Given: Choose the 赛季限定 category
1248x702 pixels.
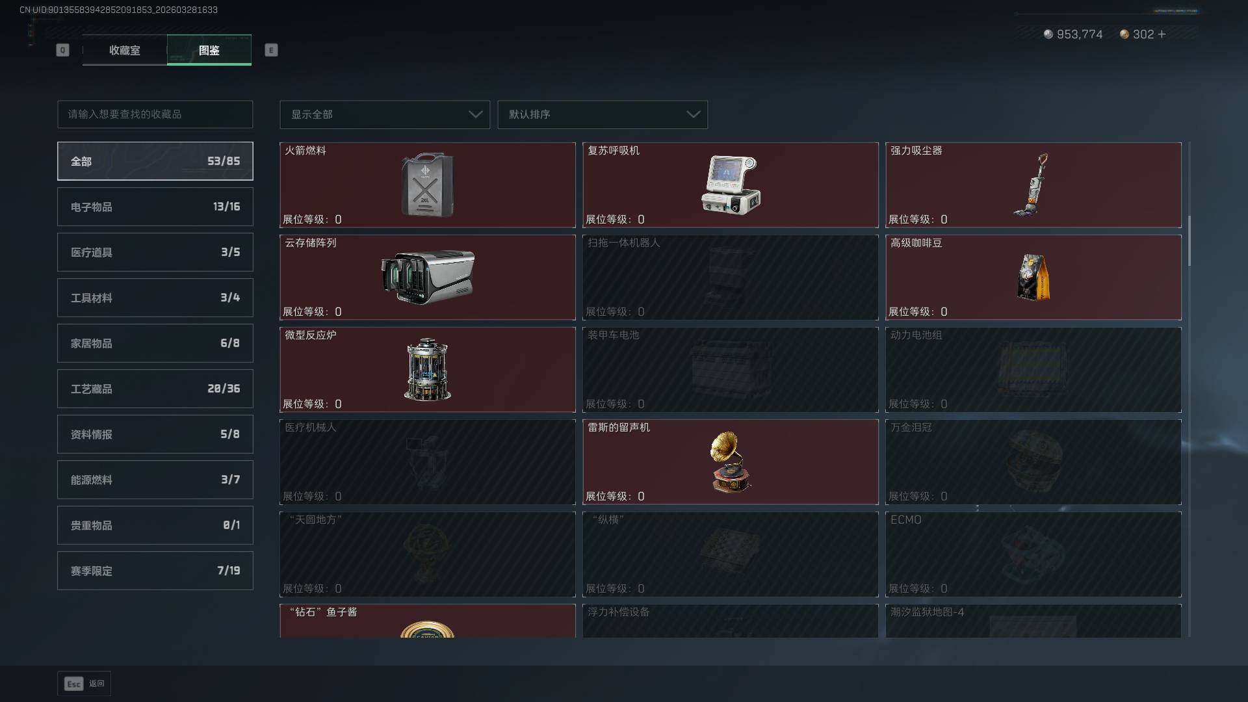Looking at the screenshot, I should pos(155,571).
